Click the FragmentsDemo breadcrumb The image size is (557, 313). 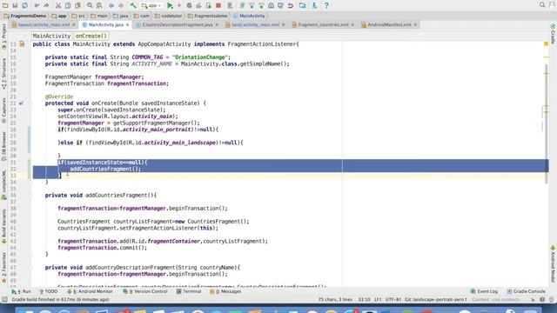25,16
